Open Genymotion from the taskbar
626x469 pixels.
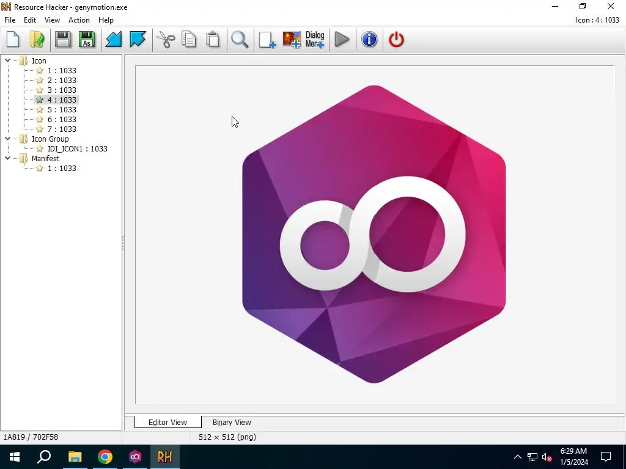pos(135,457)
